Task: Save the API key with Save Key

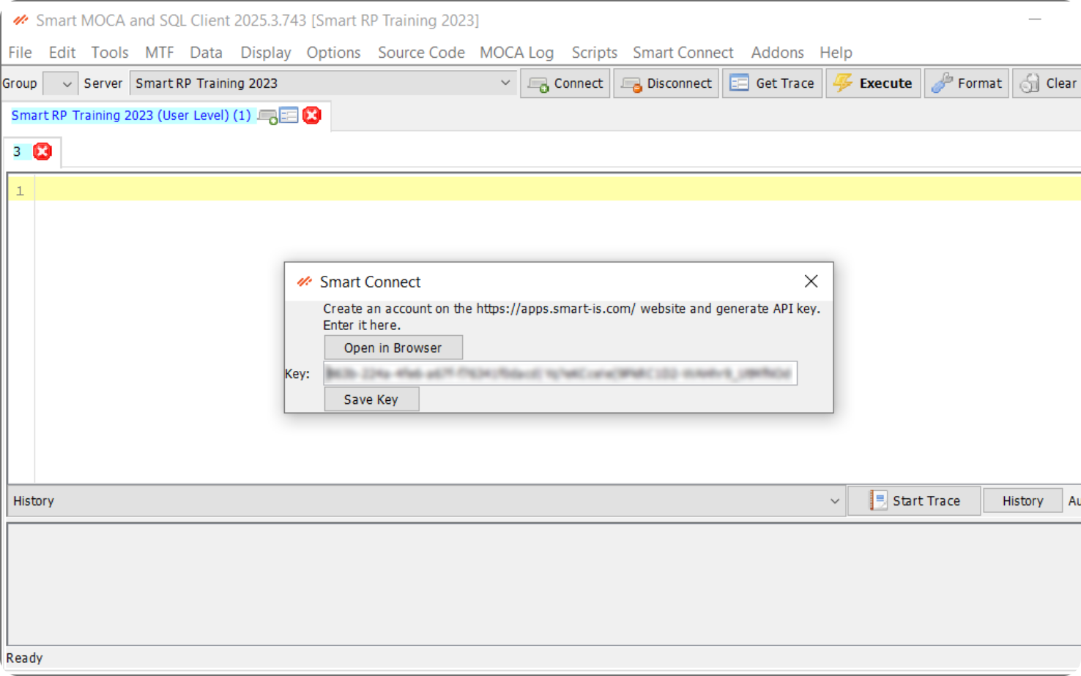Action: pos(371,399)
